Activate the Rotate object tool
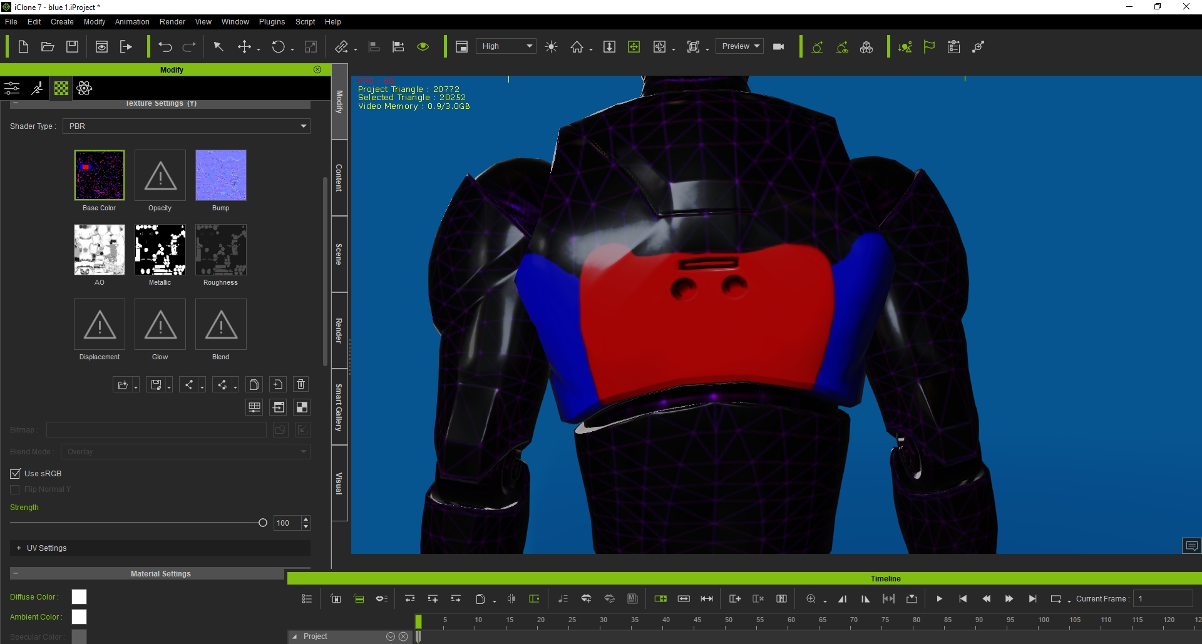The width and height of the screenshot is (1202, 644). pyautogui.click(x=278, y=47)
